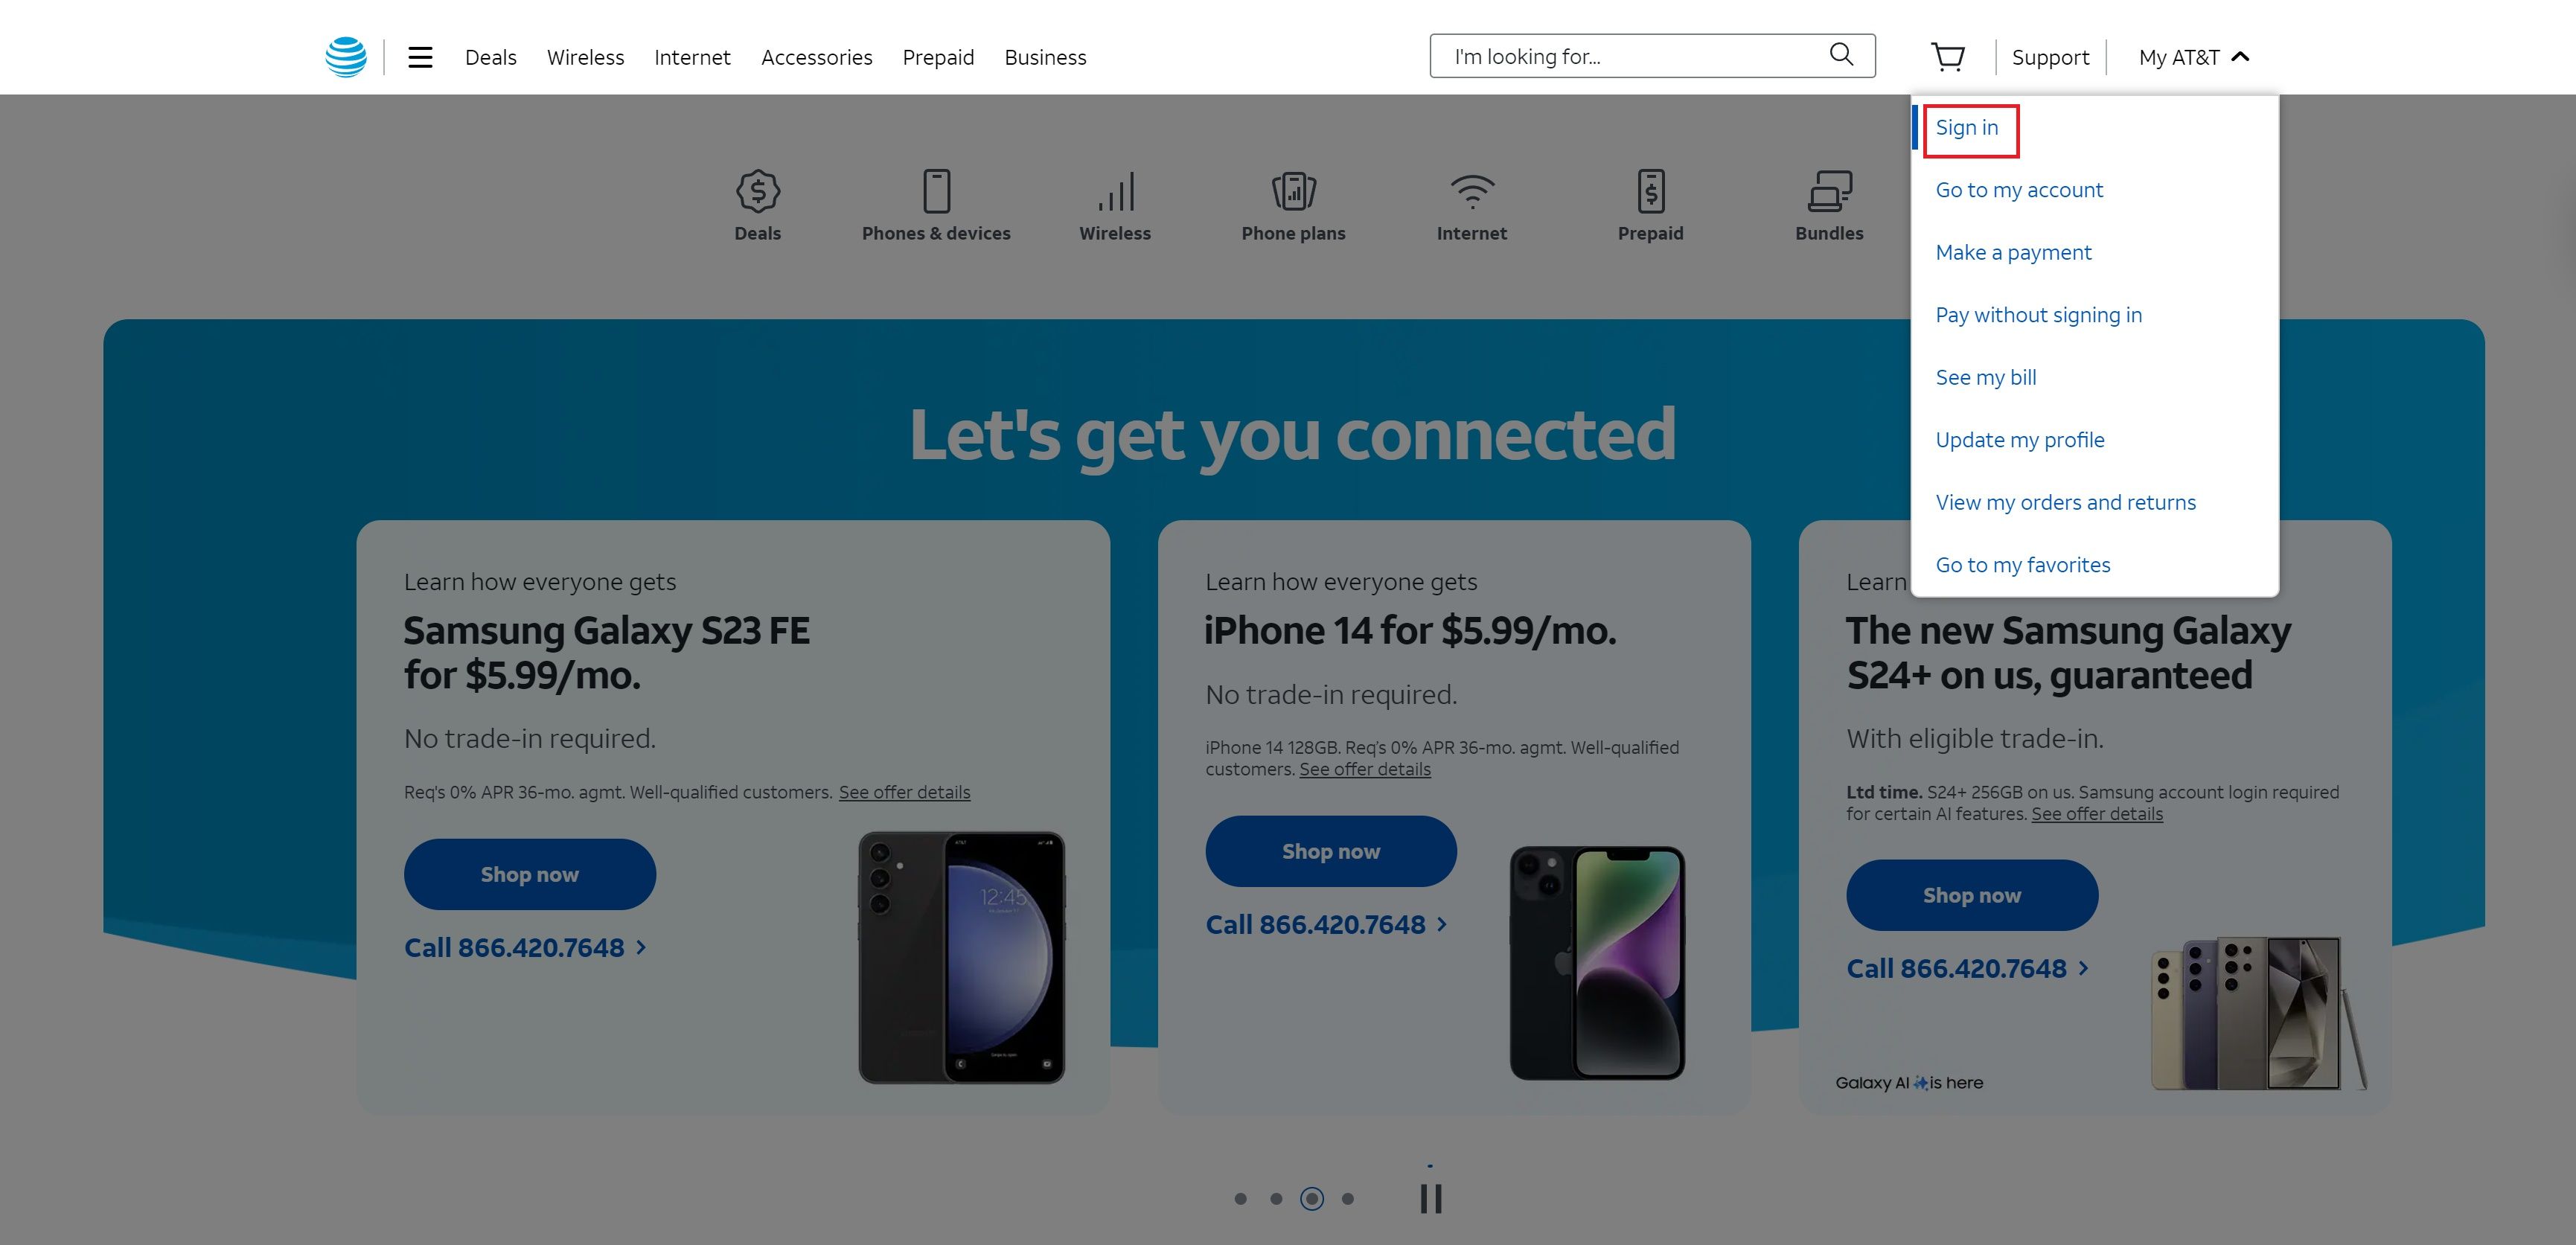This screenshot has height=1245, width=2576.
Task: Select Wireless from navigation menu
Action: coord(585,56)
